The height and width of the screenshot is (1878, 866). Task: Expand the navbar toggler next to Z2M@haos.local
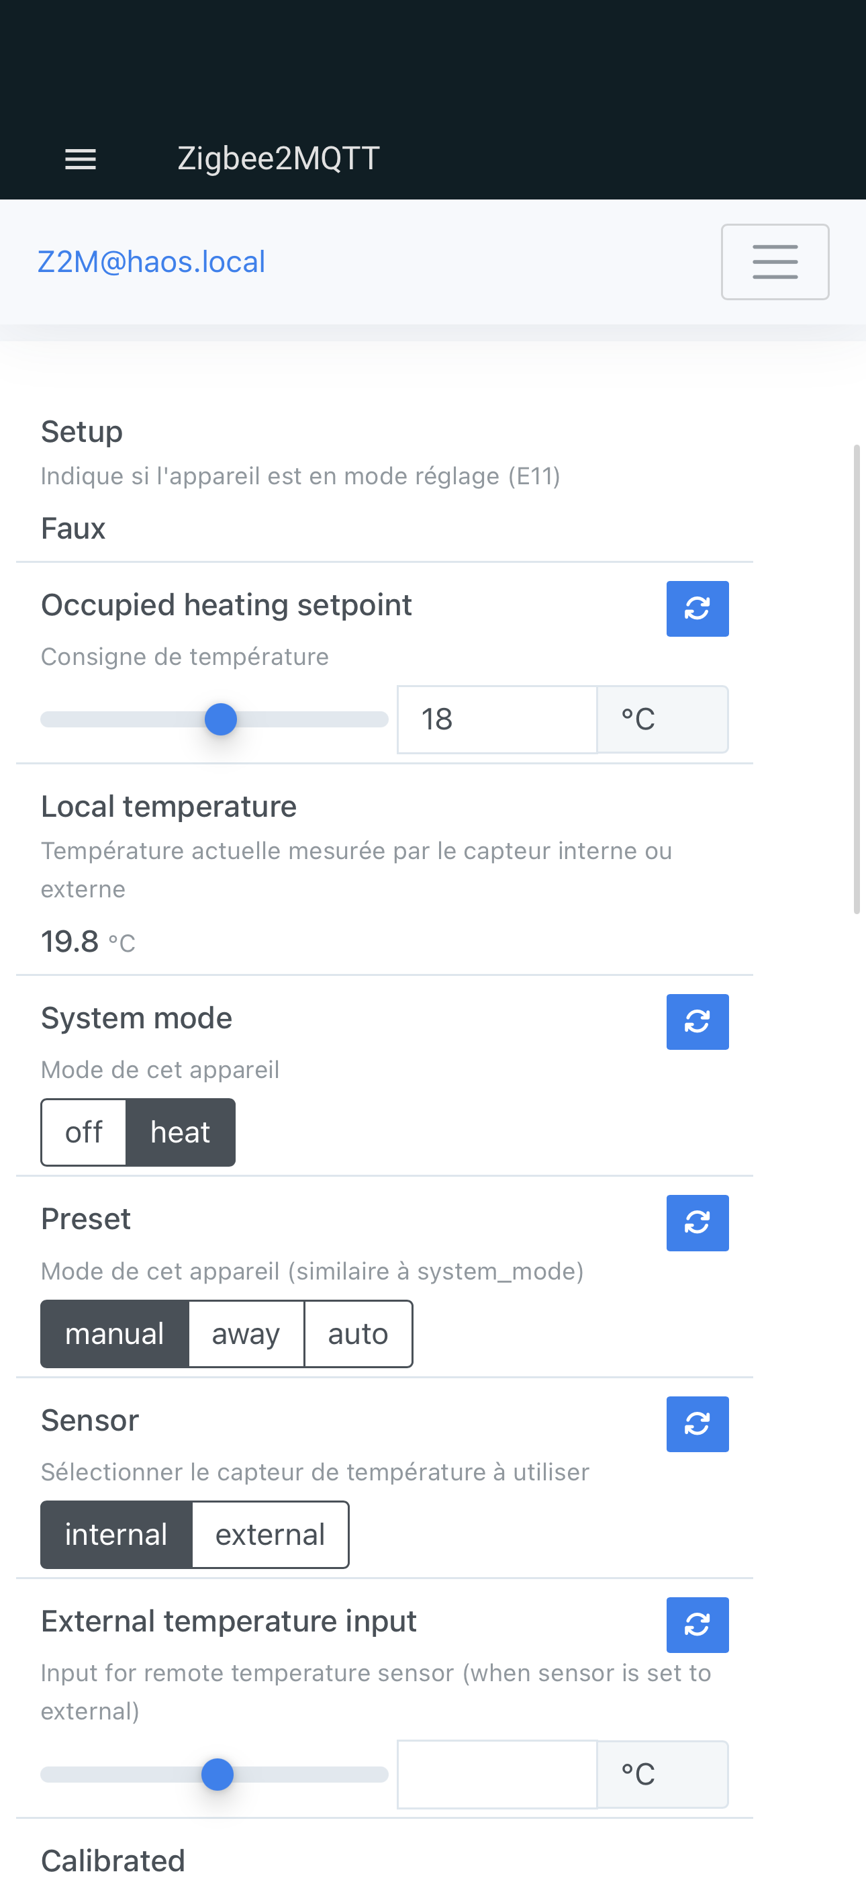click(775, 262)
